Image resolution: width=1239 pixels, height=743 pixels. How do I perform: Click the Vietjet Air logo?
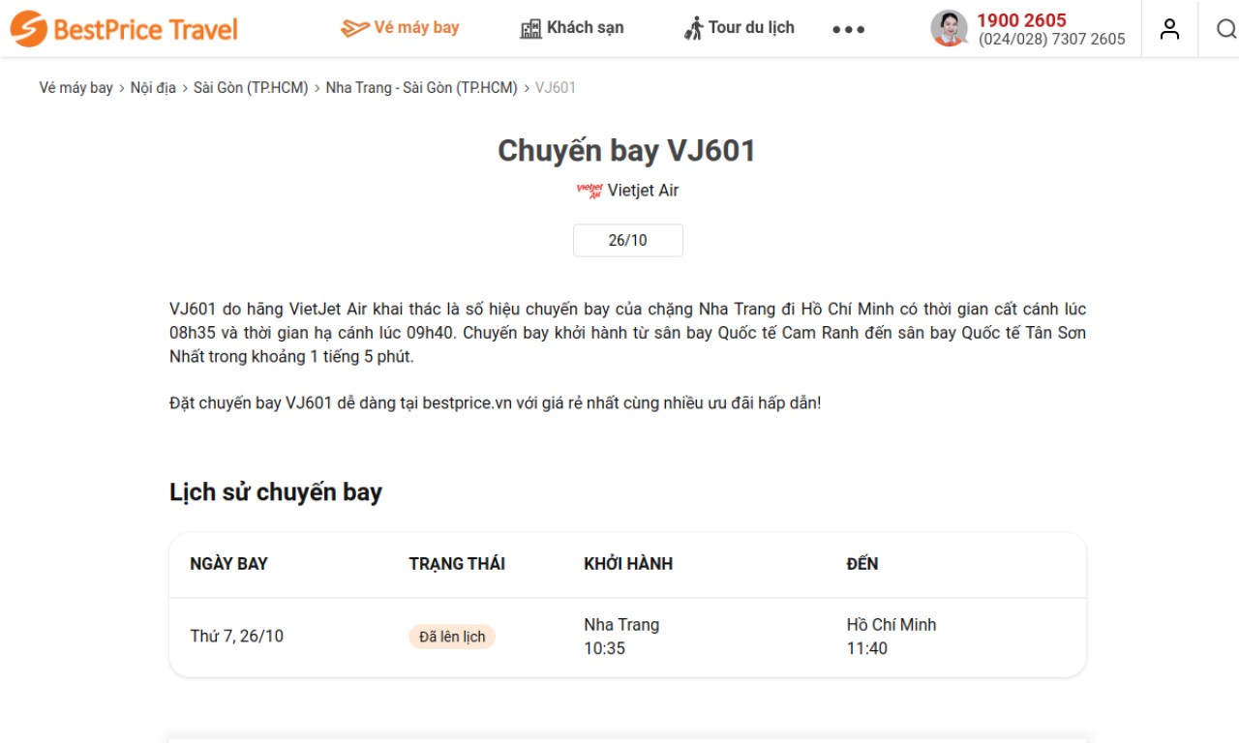coord(589,191)
